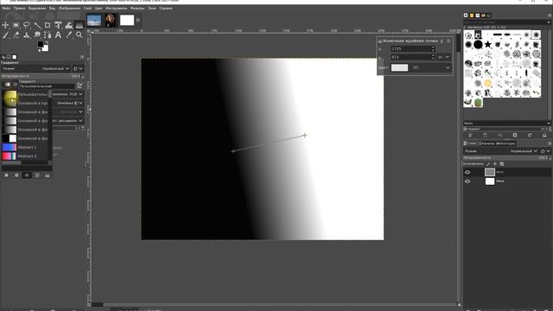Select the Paths tool
The height and width of the screenshot is (311, 553).
point(48,35)
